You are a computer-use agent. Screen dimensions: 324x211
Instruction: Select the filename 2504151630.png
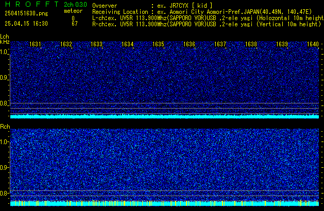[26, 13]
